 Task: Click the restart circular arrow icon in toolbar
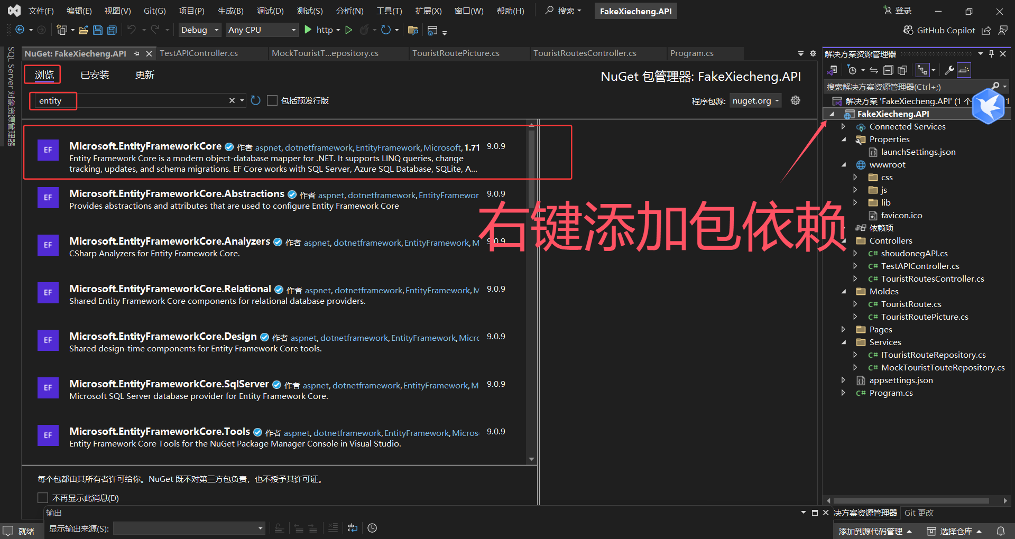[x=386, y=30]
